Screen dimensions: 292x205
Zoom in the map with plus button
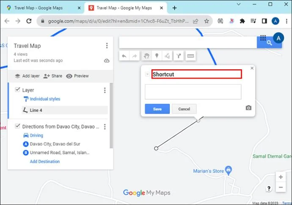[x=281, y=177]
